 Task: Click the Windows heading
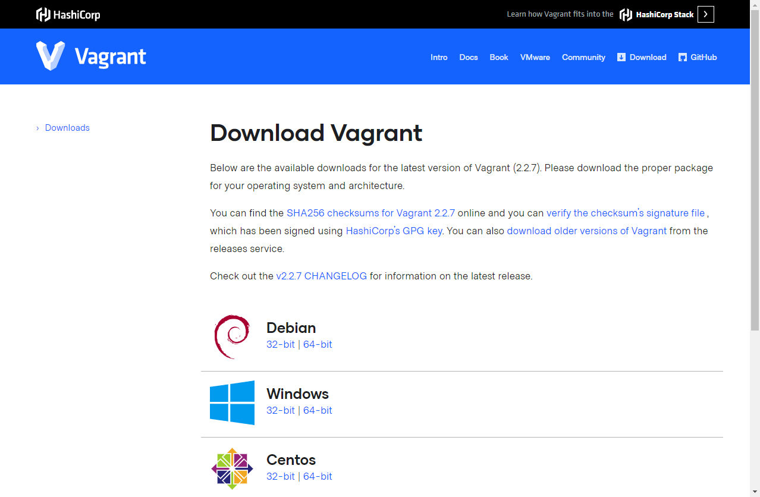tap(297, 394)
